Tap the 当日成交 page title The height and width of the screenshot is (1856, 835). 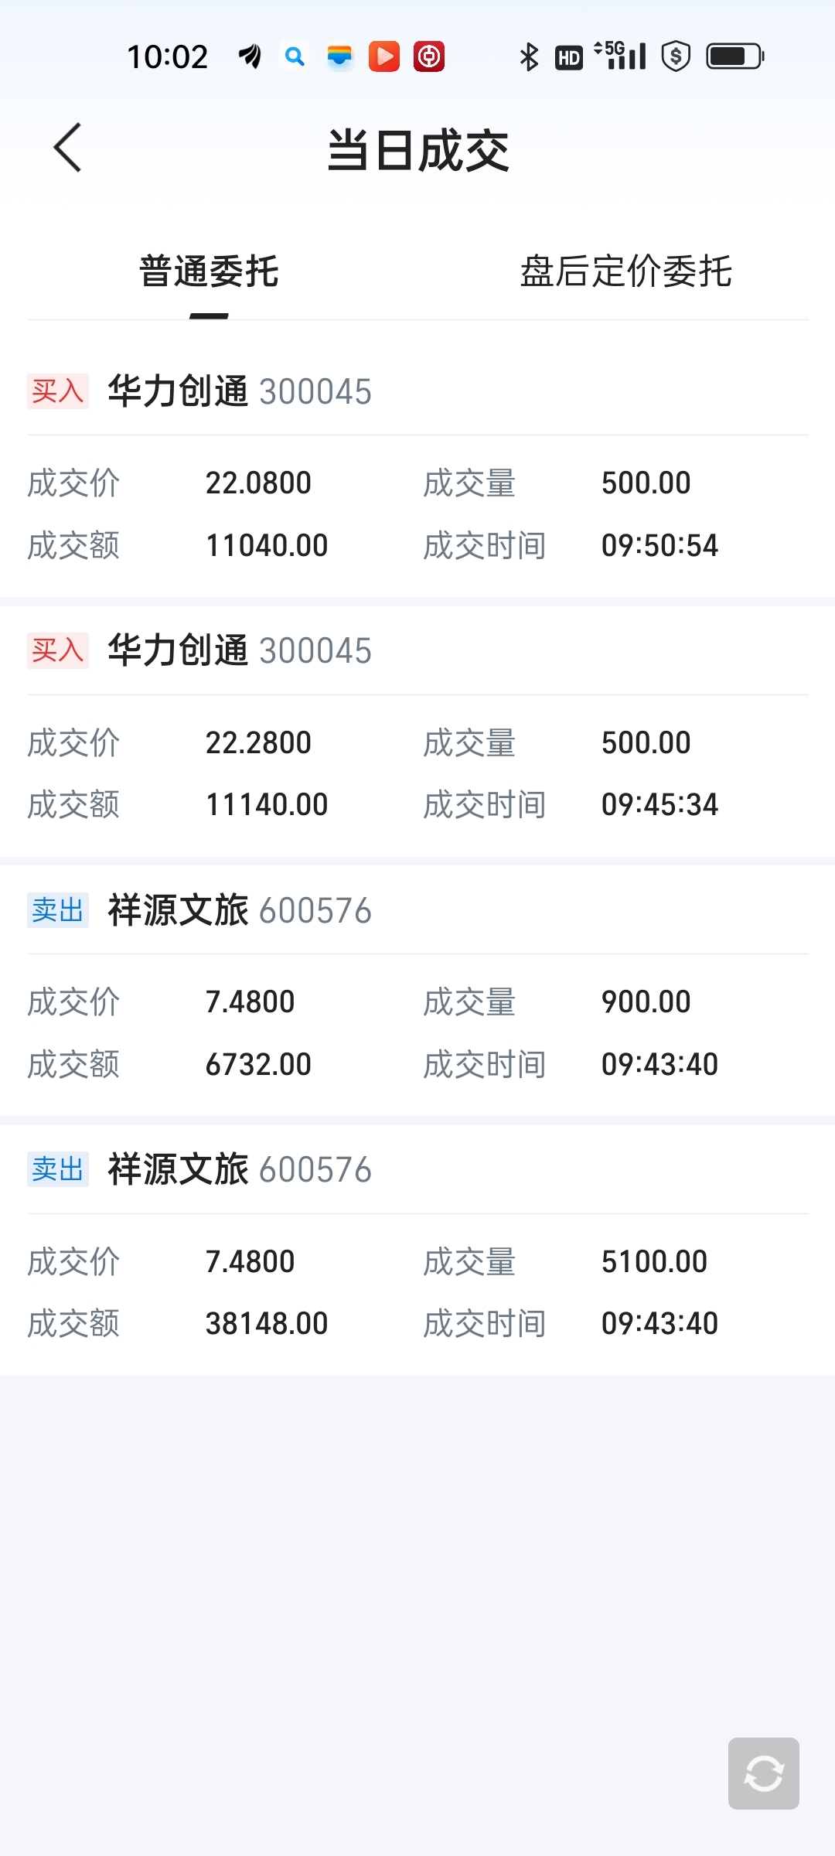417,151
